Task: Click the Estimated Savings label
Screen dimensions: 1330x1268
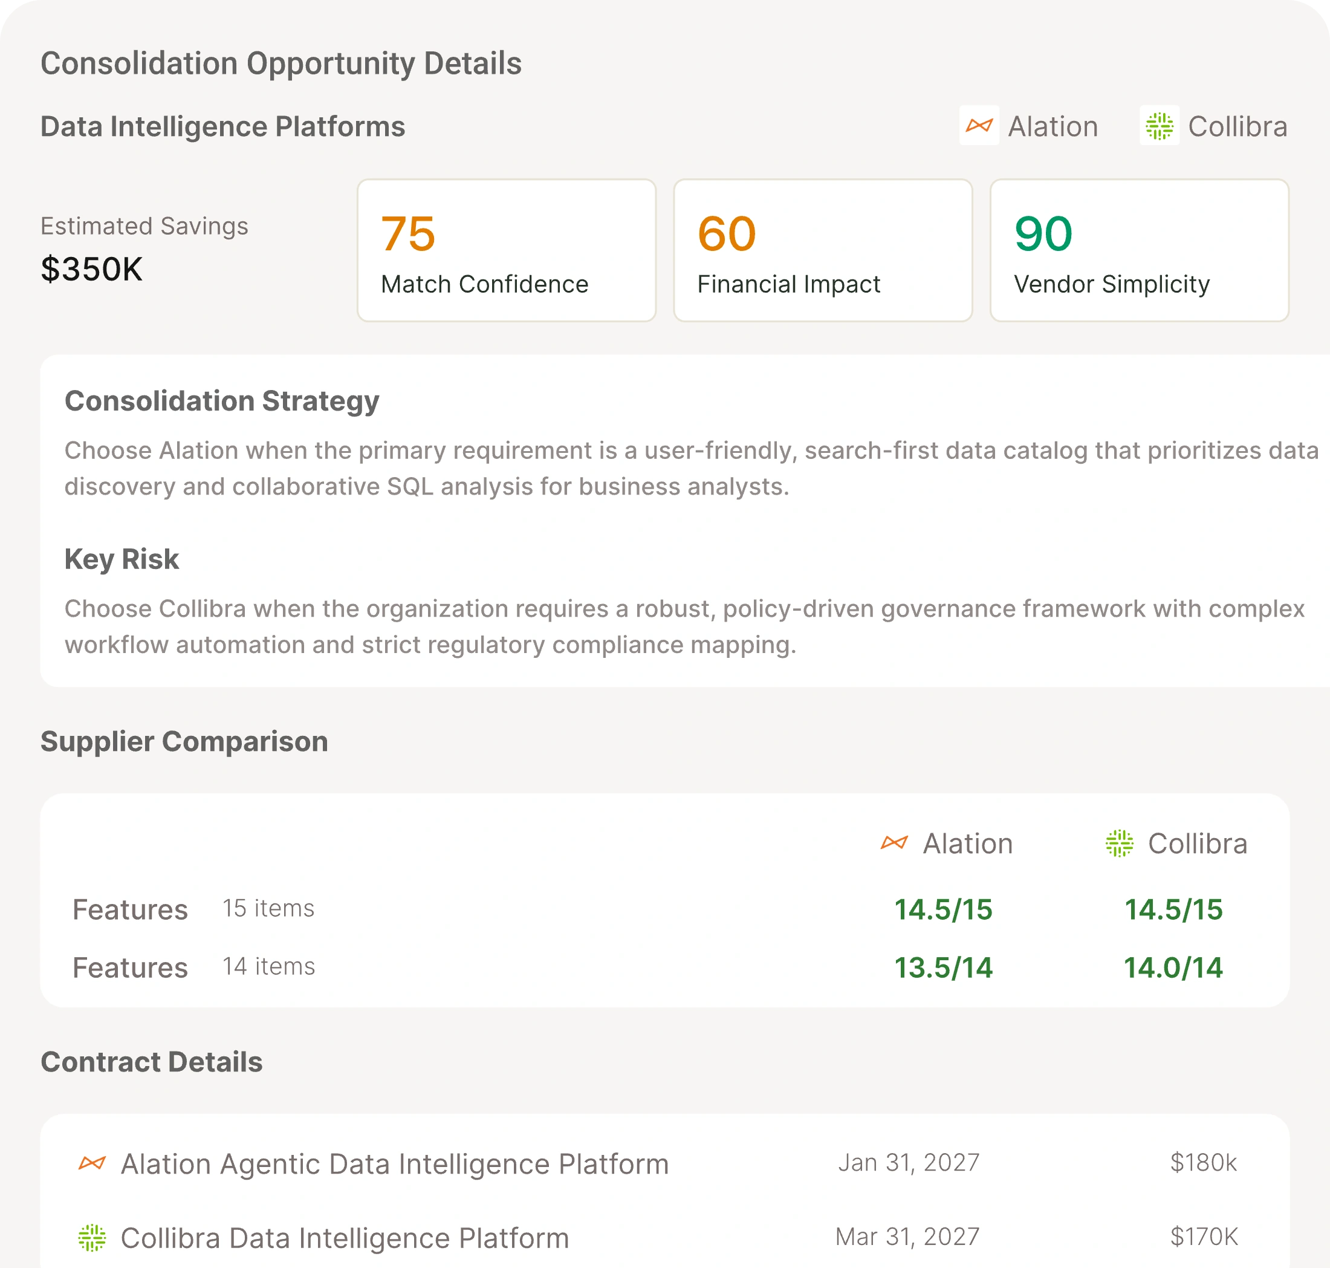Action: point(144,226)
